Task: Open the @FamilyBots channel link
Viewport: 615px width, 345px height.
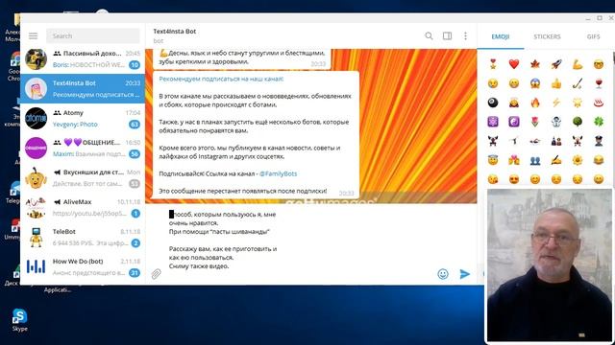Action: pyautogui.click(x=278, y=173)
